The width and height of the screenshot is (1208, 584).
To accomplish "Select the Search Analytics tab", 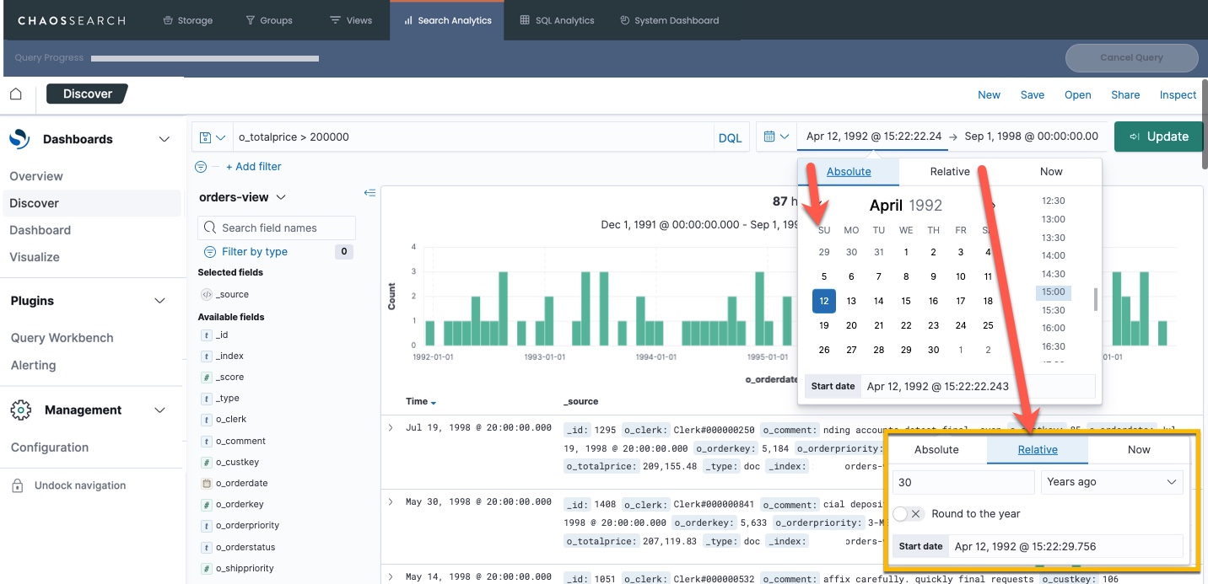I will click(x=447, y=20).
